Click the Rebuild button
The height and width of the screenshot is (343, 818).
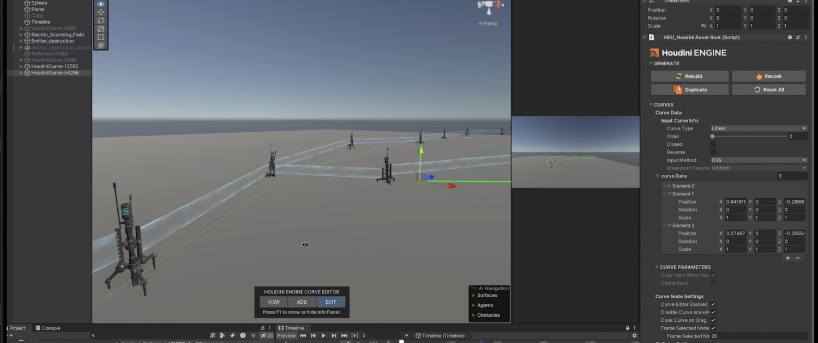(689, 76)
